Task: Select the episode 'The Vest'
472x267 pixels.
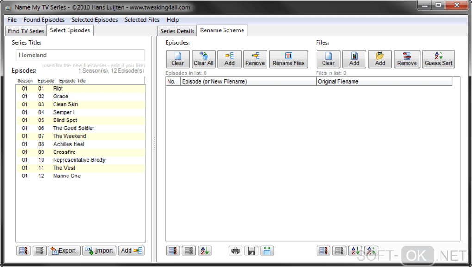Action: [x=81, y=168]
